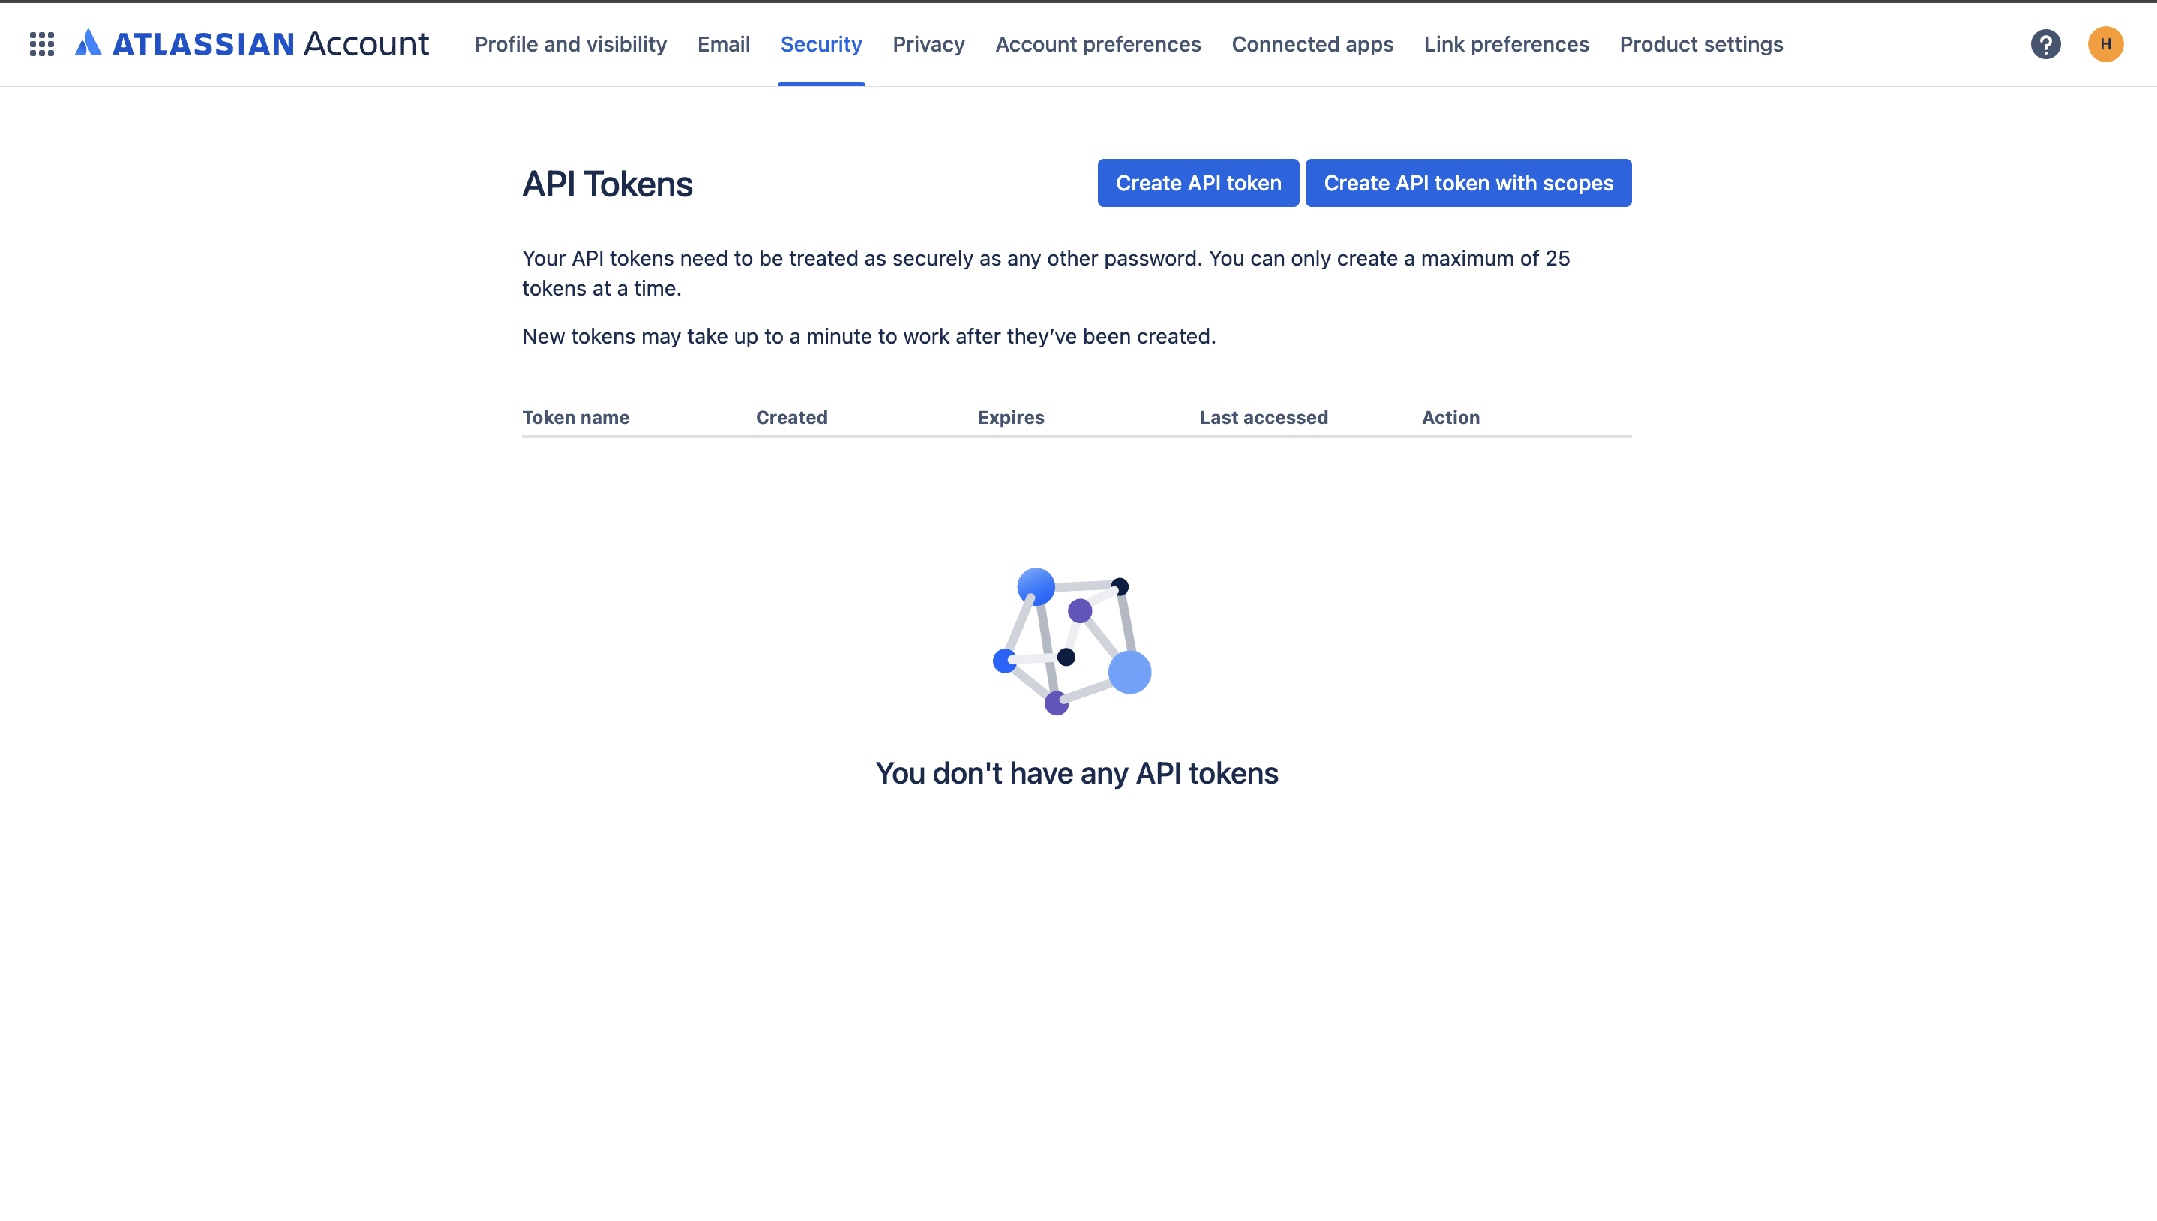Click the empty-state network illustration

pos(1072,641)
